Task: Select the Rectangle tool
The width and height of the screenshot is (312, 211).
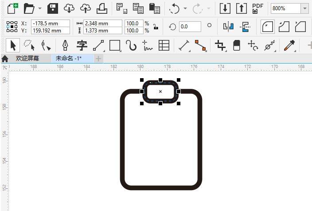Action: coord(115,45)
